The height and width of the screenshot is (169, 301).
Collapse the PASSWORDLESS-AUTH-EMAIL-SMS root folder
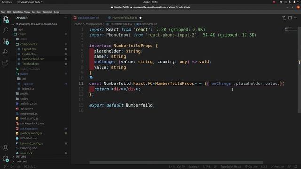(36, 24)
